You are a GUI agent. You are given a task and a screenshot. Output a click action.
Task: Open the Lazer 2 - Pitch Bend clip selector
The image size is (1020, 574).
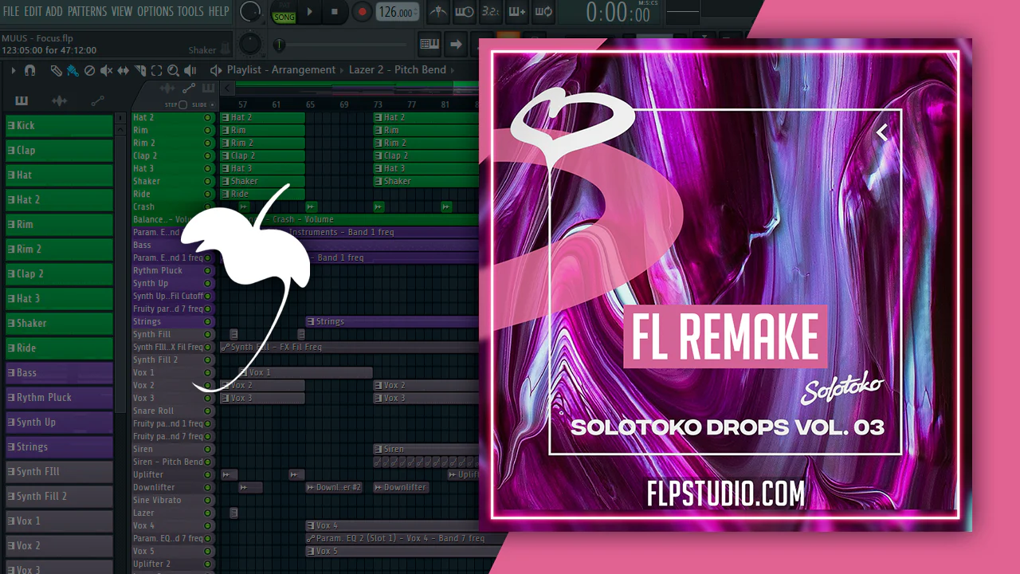tap(398, 70)
